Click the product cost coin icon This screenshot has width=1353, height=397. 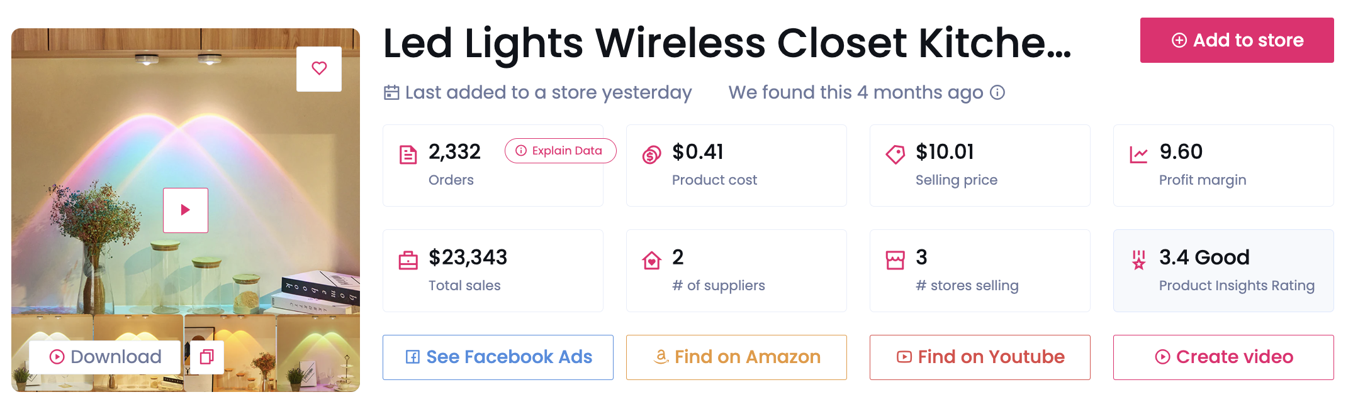pyautogui.click(x=651, y=155)
